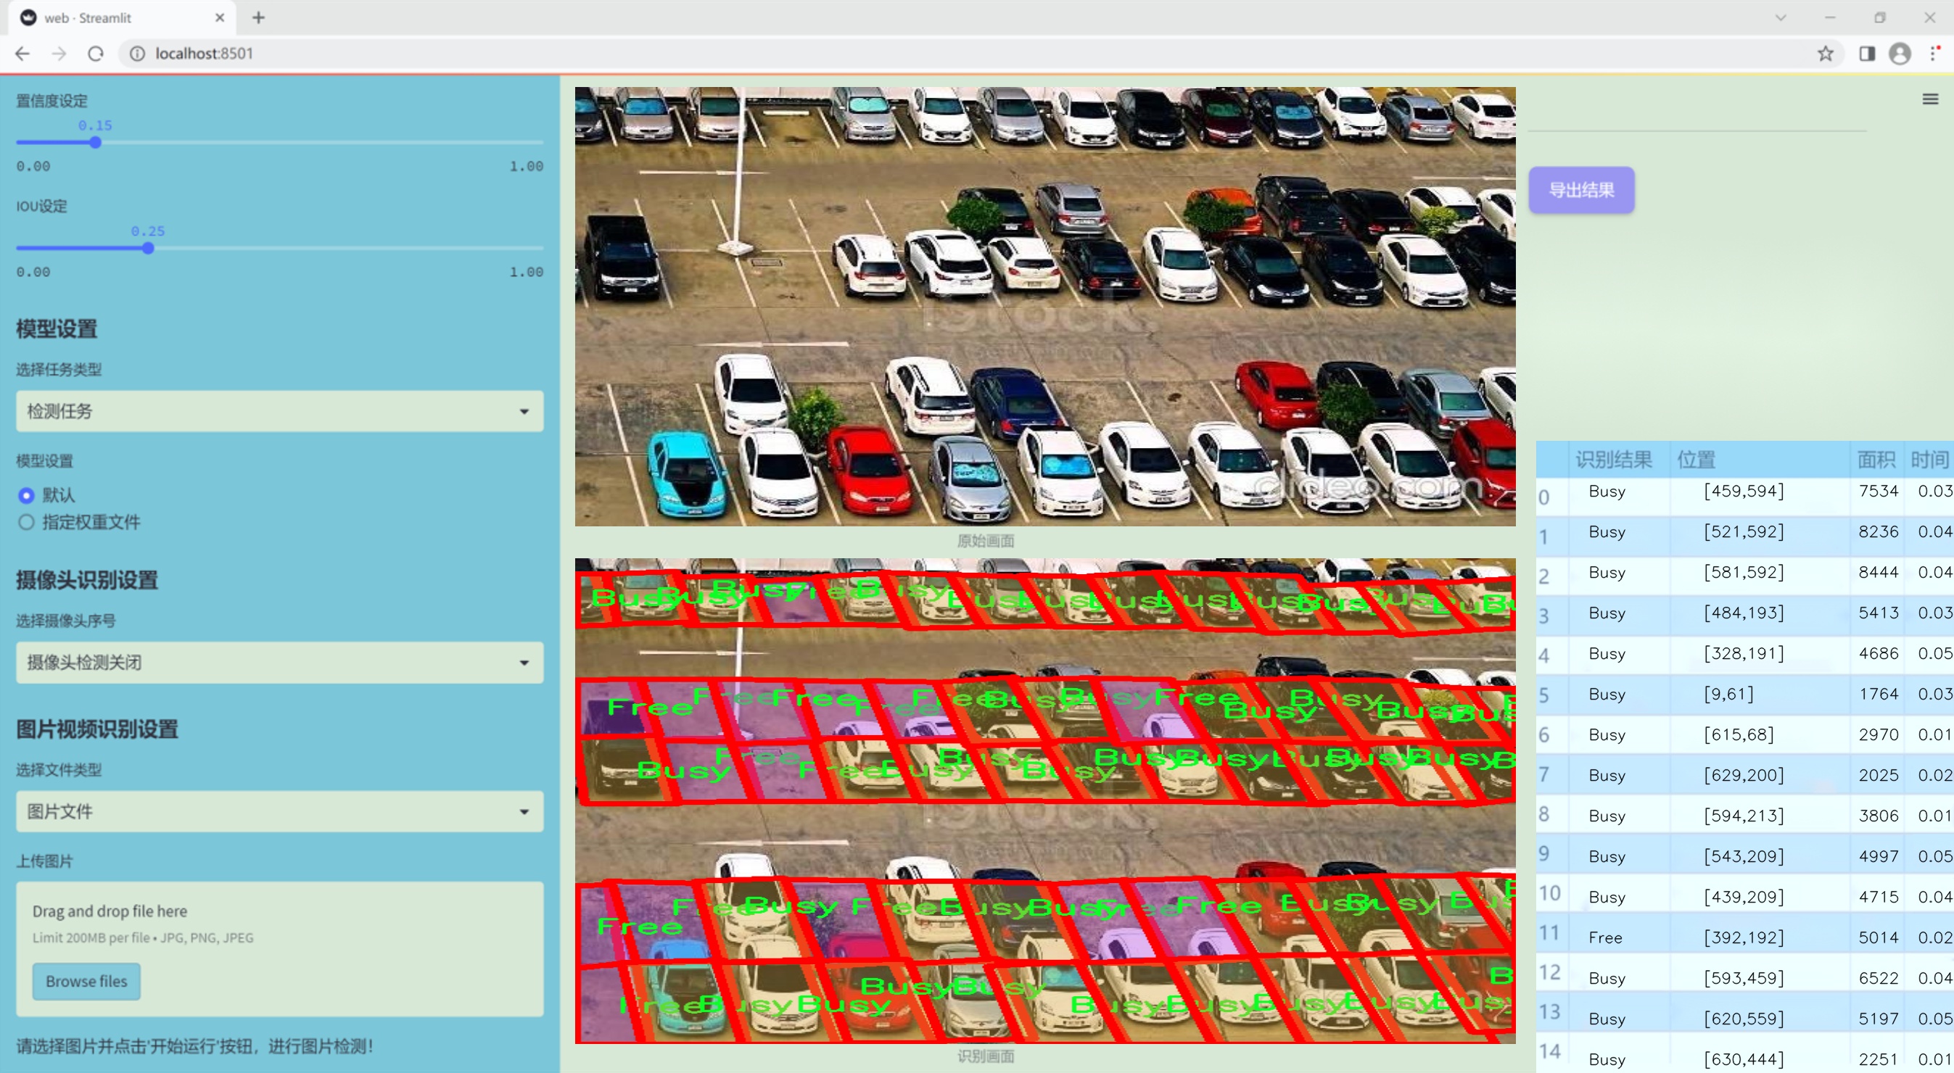Screen dimensions: 1954x1073
Task: Click the Browse files button
Action: click(x=86, y=980)
